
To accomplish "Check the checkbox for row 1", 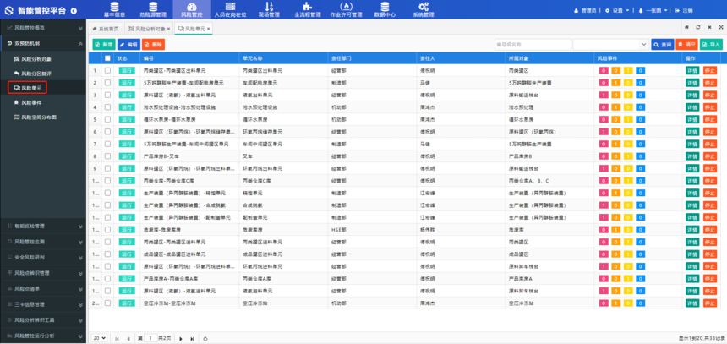I will click(x=107, y=70).
